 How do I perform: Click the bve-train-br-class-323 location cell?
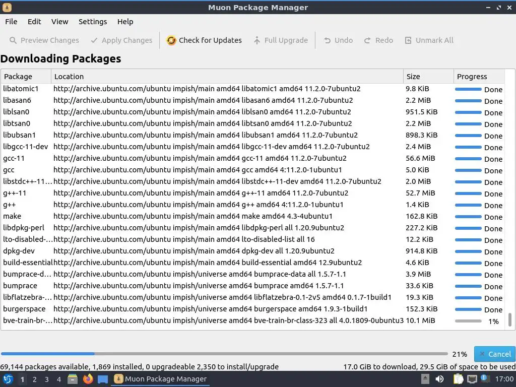click(x=228, y=320)
